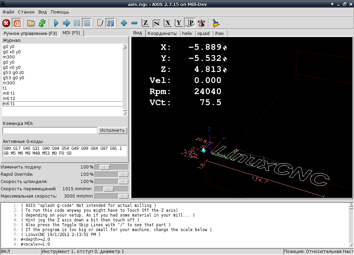Click the Команда MDI input field
This screenshot has width=354, height=255.
50,130
